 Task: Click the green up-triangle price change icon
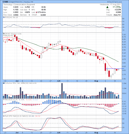tap(107, 7)
